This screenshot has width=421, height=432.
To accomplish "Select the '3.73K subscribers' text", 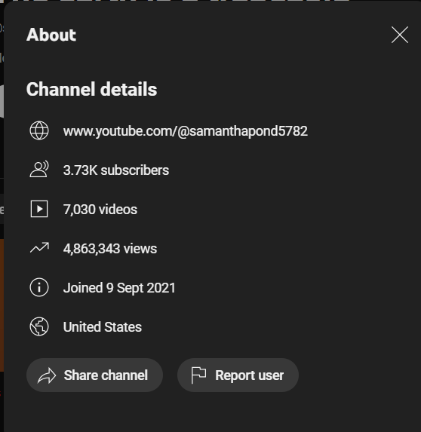I will (116, 170).
